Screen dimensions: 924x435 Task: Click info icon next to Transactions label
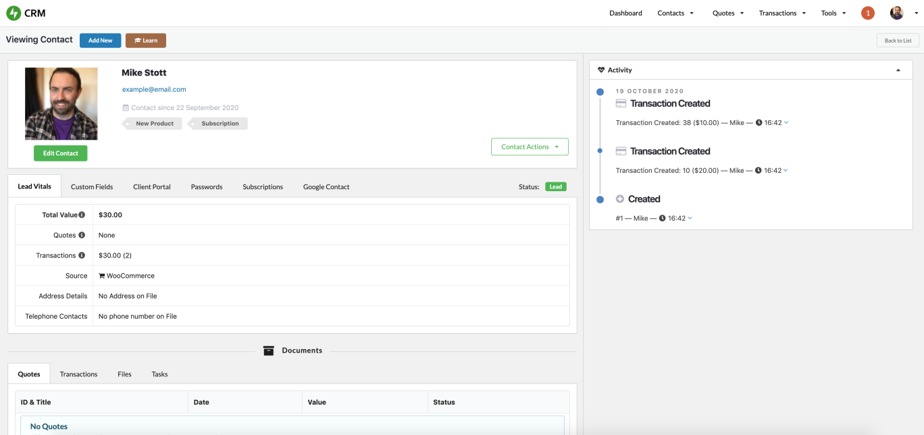tap(82, 255)
